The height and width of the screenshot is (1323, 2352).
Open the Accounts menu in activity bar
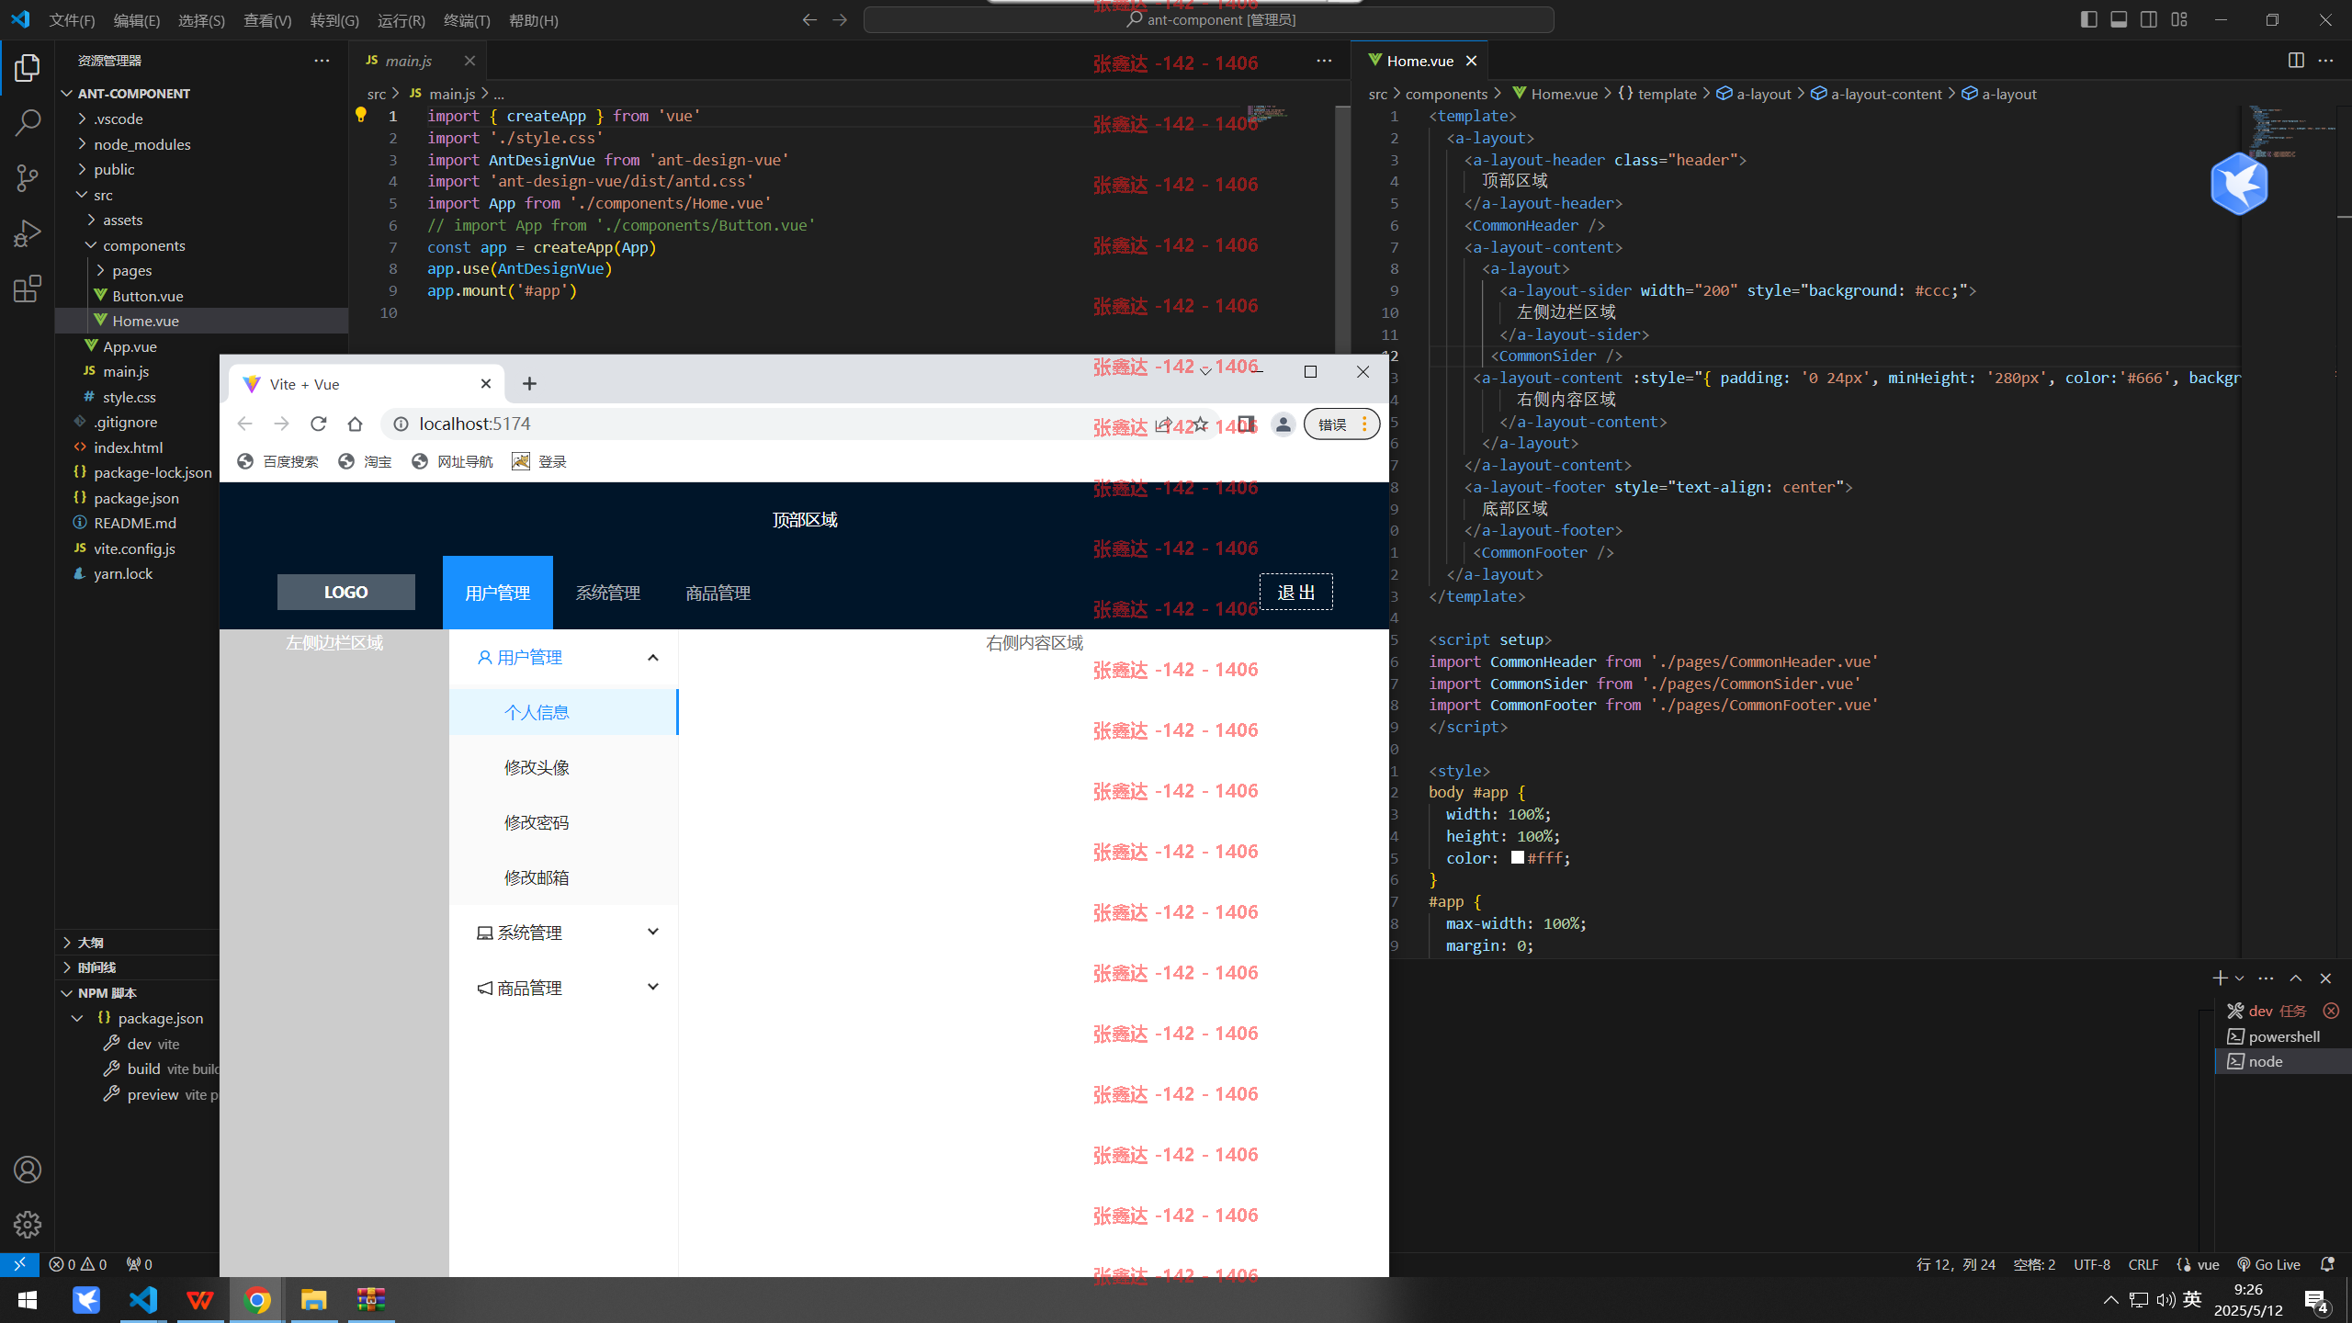point(28,1170)
